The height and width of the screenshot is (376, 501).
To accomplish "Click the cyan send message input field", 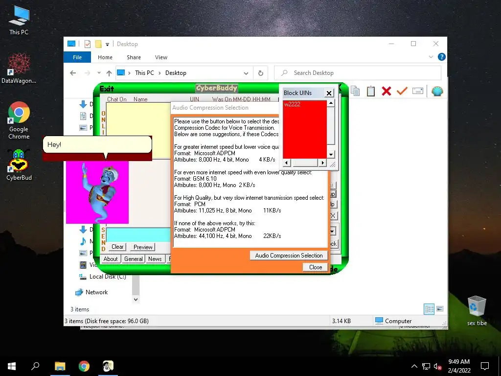I will click(138, 235).
